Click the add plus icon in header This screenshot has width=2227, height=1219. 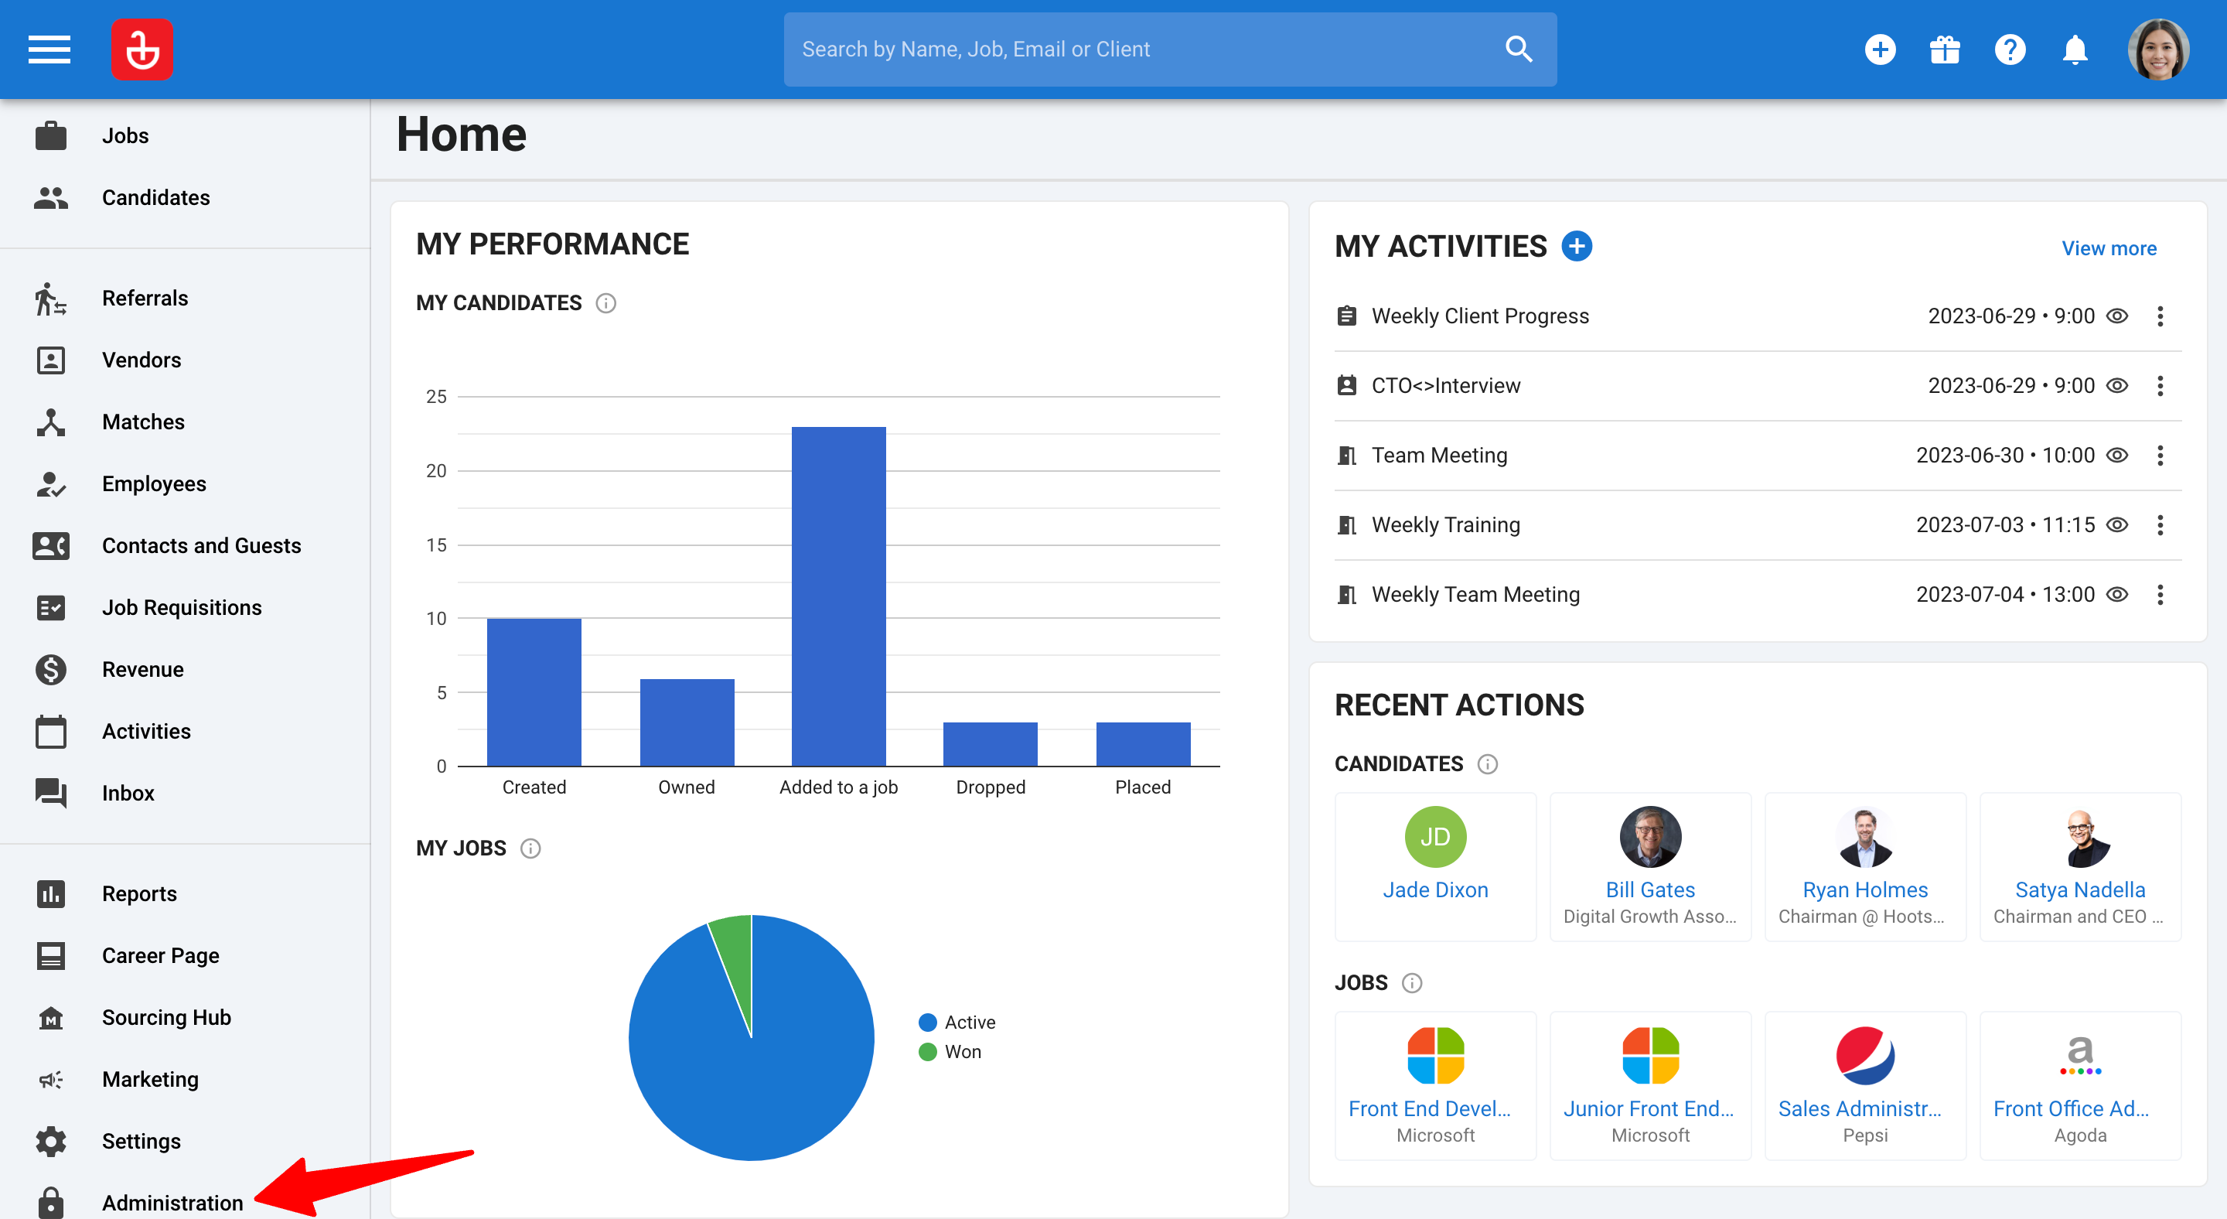(x=1880, y=50)
